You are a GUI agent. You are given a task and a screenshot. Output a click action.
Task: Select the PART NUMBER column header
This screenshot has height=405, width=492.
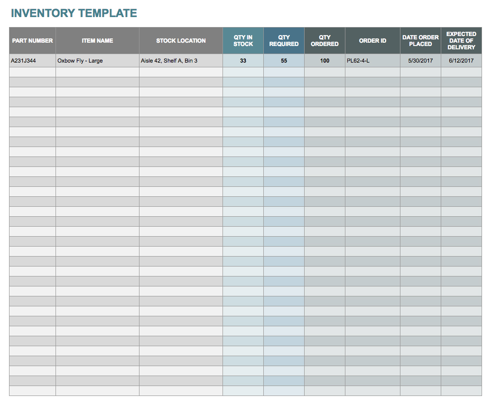32,40
